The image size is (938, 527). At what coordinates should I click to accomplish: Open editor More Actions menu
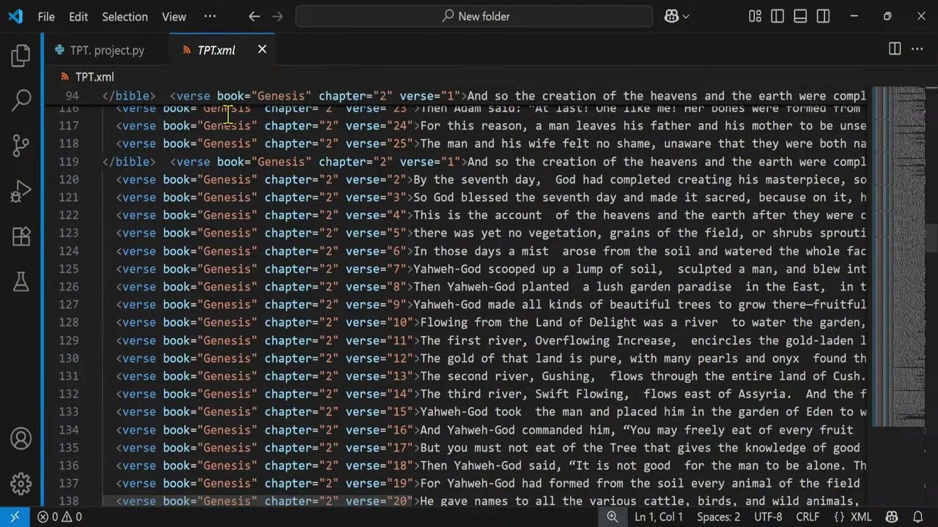(917, 49)
